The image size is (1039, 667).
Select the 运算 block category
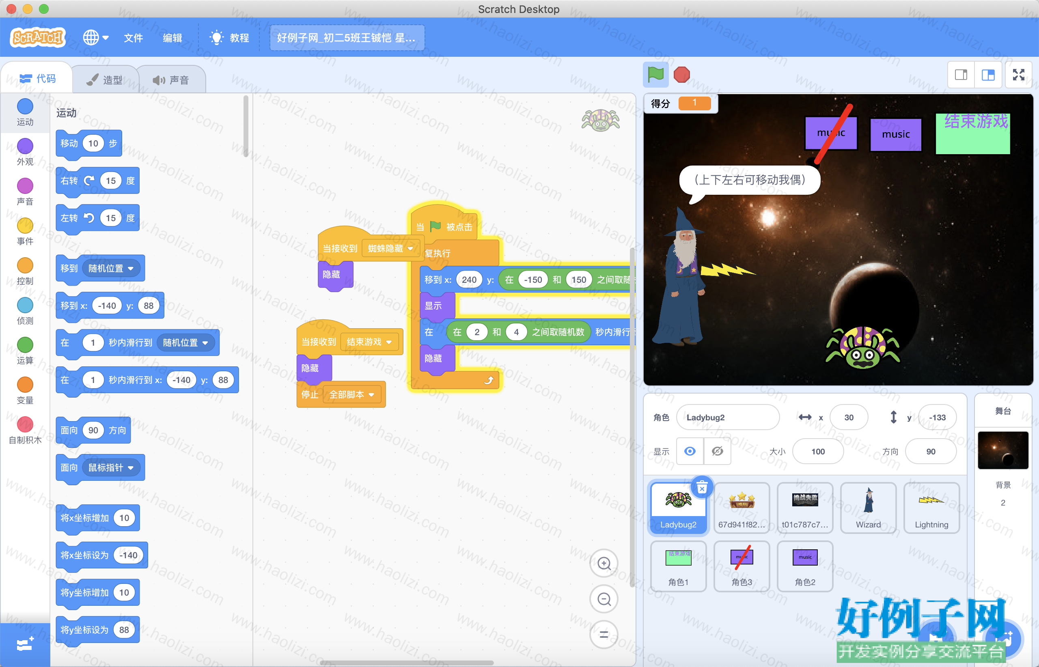tap(25, 351)
